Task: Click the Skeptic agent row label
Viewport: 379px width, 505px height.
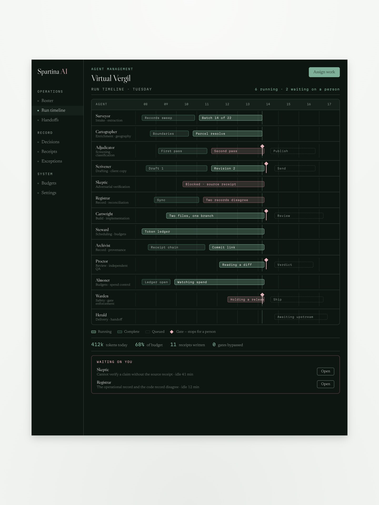Action: (x=102, y=182)
